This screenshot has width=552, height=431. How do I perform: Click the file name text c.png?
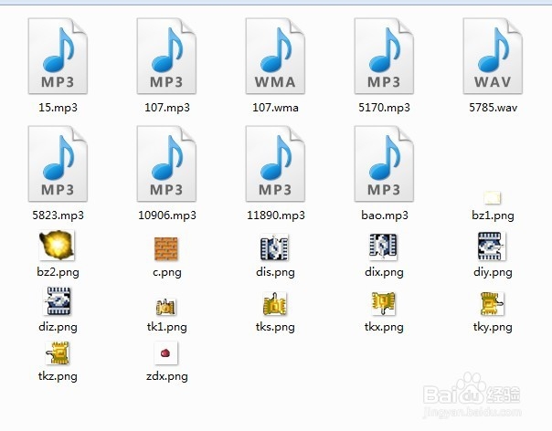point(167,272)
